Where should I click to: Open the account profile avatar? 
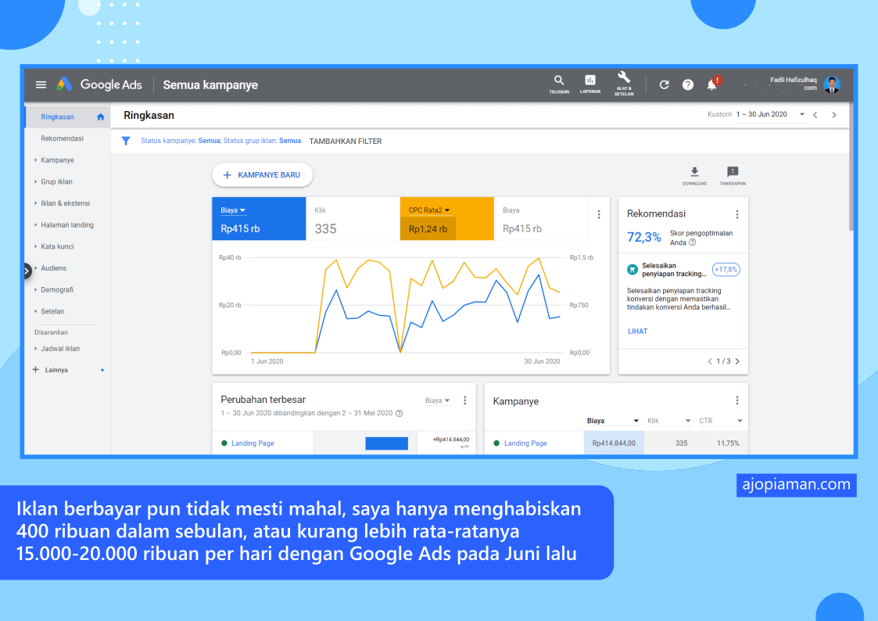pyautogui.click(x=832, y=84)
